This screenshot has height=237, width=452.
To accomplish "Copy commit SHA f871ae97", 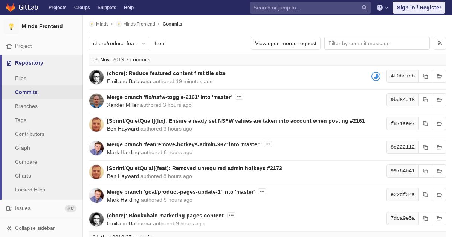I will pos(425,123).
